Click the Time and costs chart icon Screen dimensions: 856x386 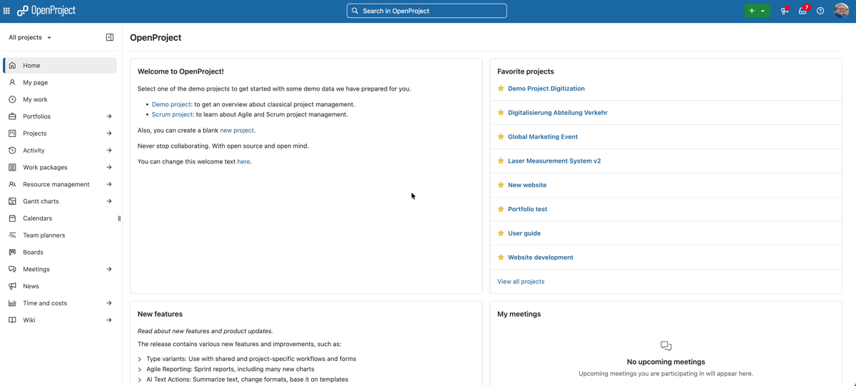point(12,303)
